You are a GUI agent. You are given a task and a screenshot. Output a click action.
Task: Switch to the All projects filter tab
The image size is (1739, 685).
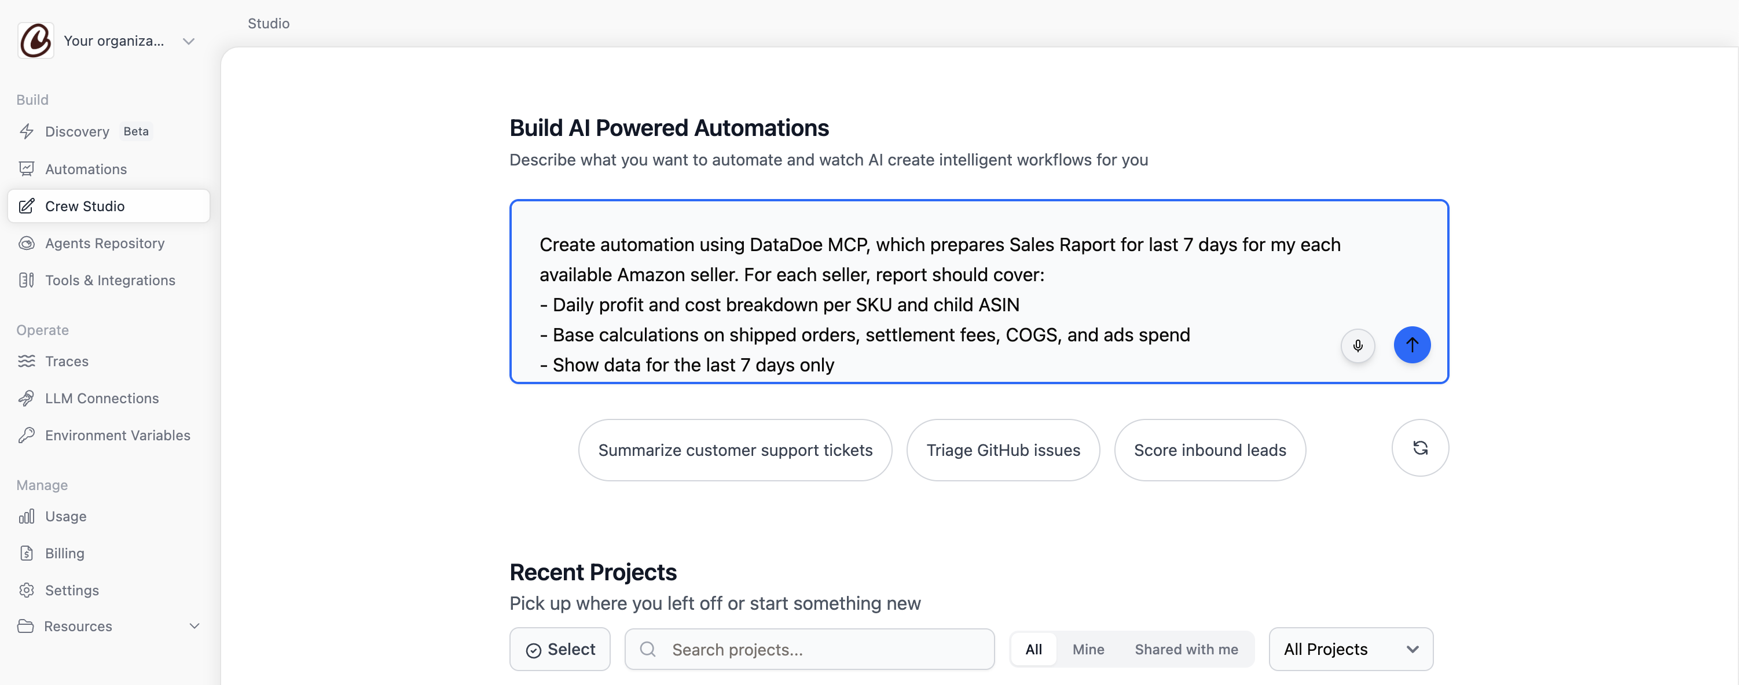pyautogui.click(x=1033, y=649)
